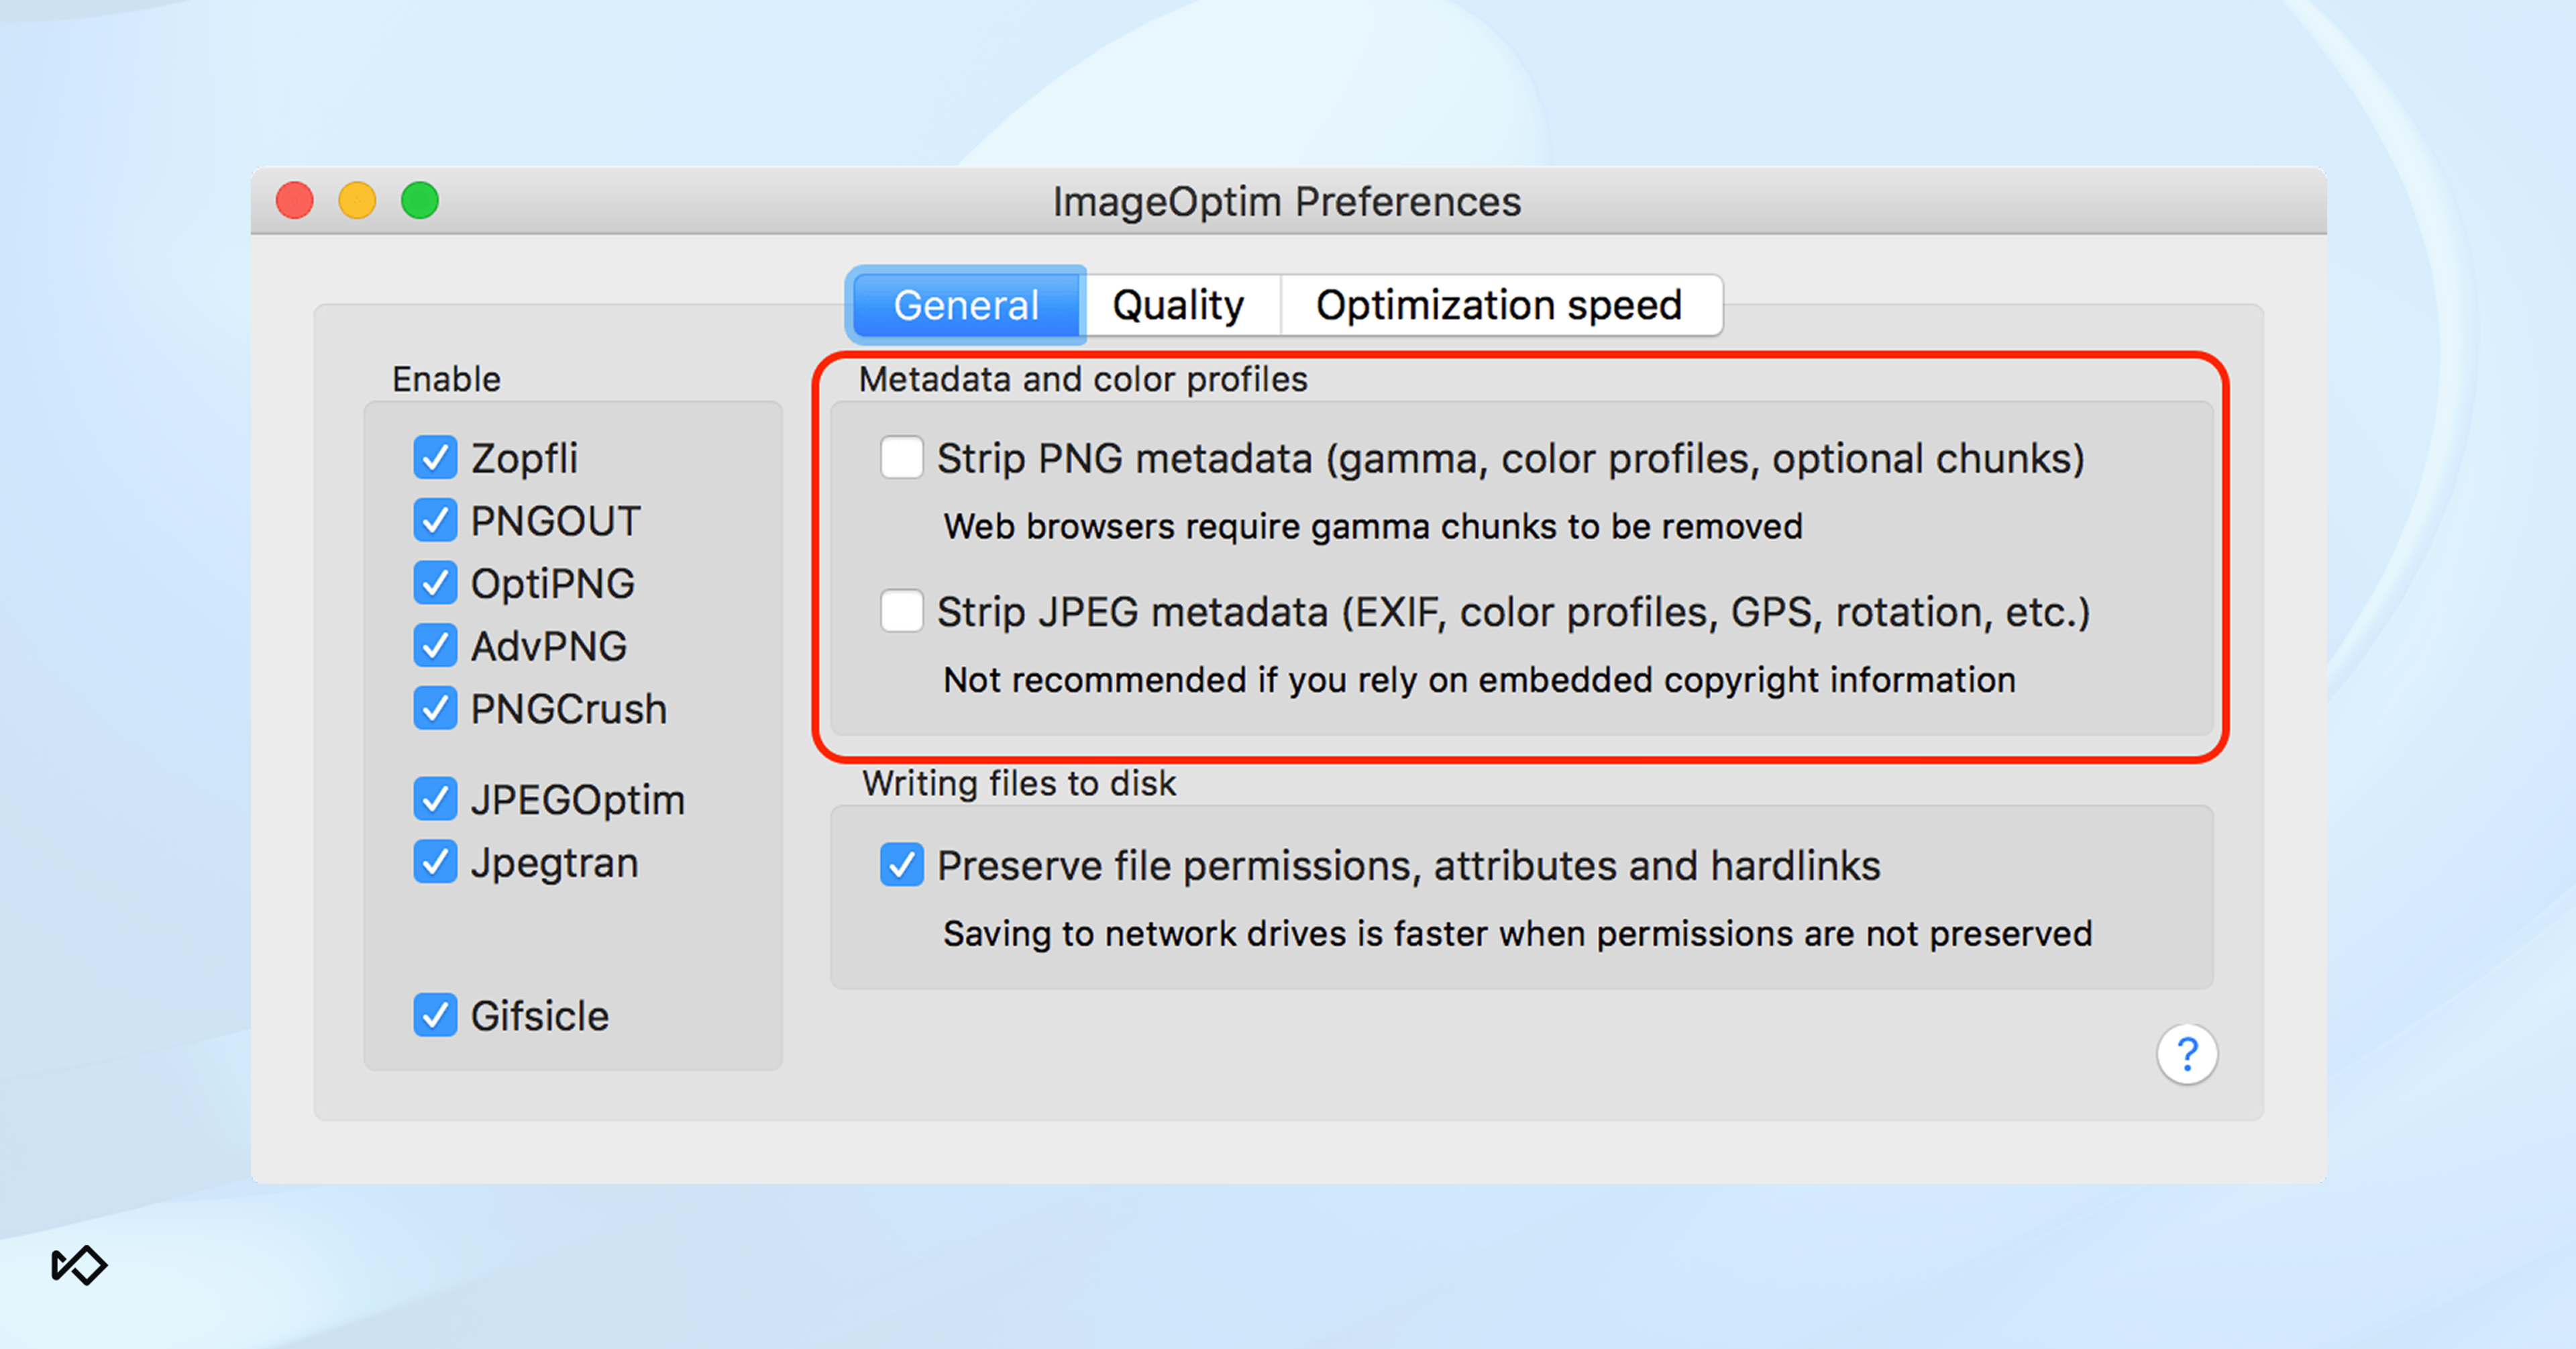Toggle the JPEGOptim checkbox

[x=435, y=799]
